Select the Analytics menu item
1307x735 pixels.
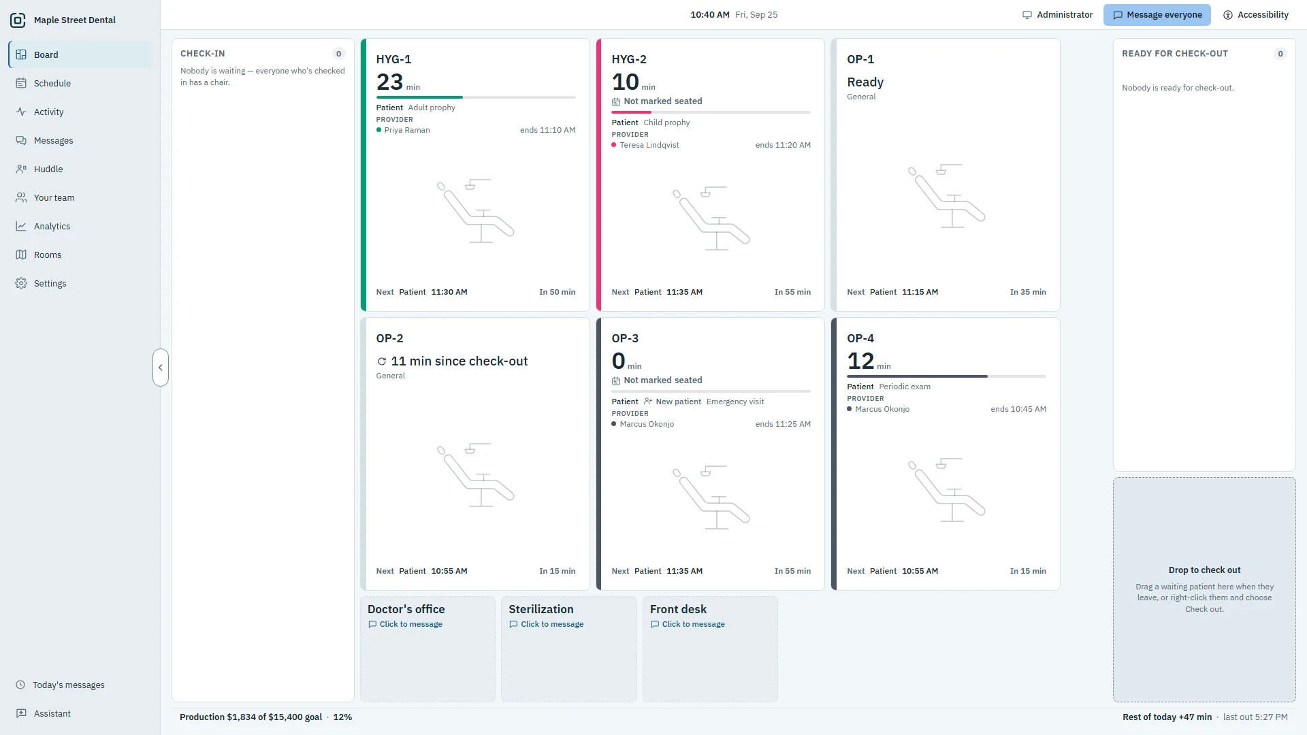coord(80,226)
